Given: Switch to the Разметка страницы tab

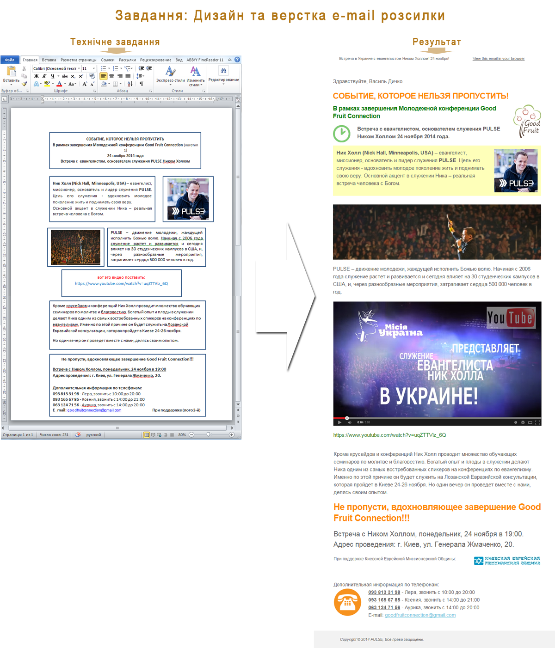Looking at the screenshot, I should tap(79, 60).
